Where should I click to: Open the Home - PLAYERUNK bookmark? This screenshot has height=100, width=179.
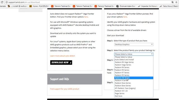39,6
